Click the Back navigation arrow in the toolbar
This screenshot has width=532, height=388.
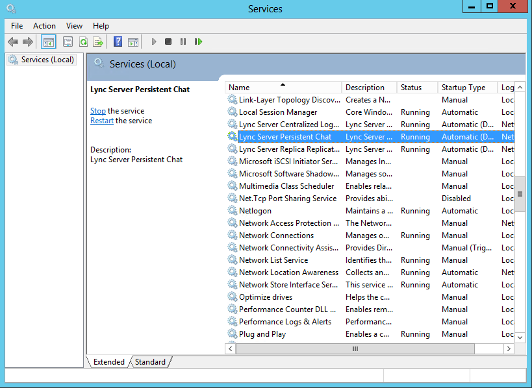(x=13, y=42)
